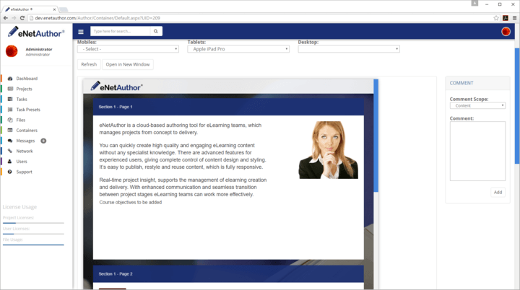
Task: Click Open in New Window button
Action: pos(128,64)
